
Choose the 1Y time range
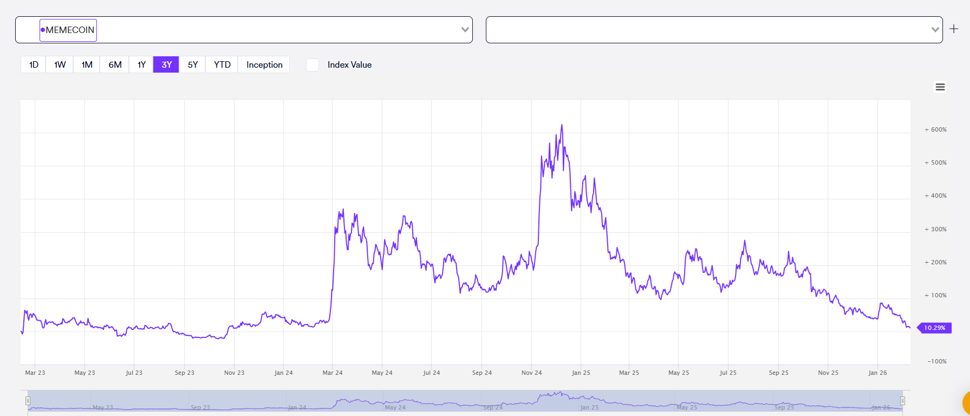(141, 64)
